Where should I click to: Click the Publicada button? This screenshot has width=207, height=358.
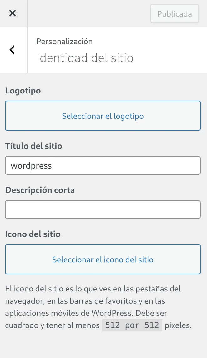(x=174, y=14)
